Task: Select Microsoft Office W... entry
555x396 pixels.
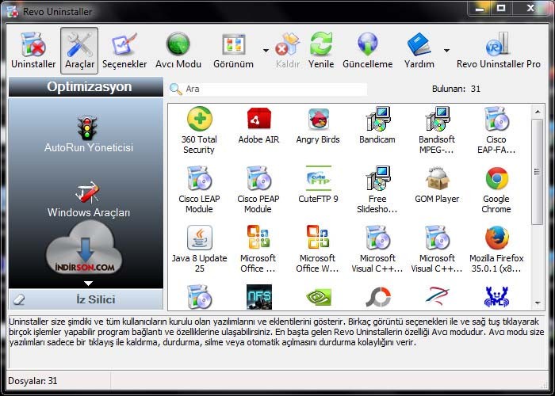Action: tap(318, 249)
